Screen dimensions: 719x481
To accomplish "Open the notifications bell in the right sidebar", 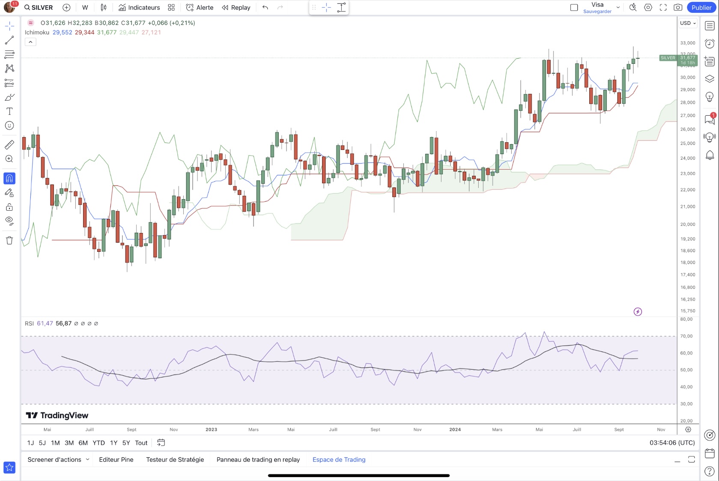I will click(710, 155).
